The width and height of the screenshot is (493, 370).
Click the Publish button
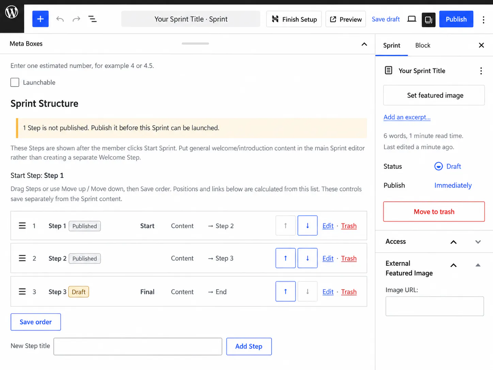click(x=456, y=19)
